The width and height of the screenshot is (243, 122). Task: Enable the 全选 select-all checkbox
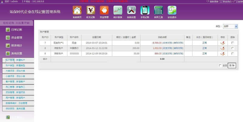(220, 65)
